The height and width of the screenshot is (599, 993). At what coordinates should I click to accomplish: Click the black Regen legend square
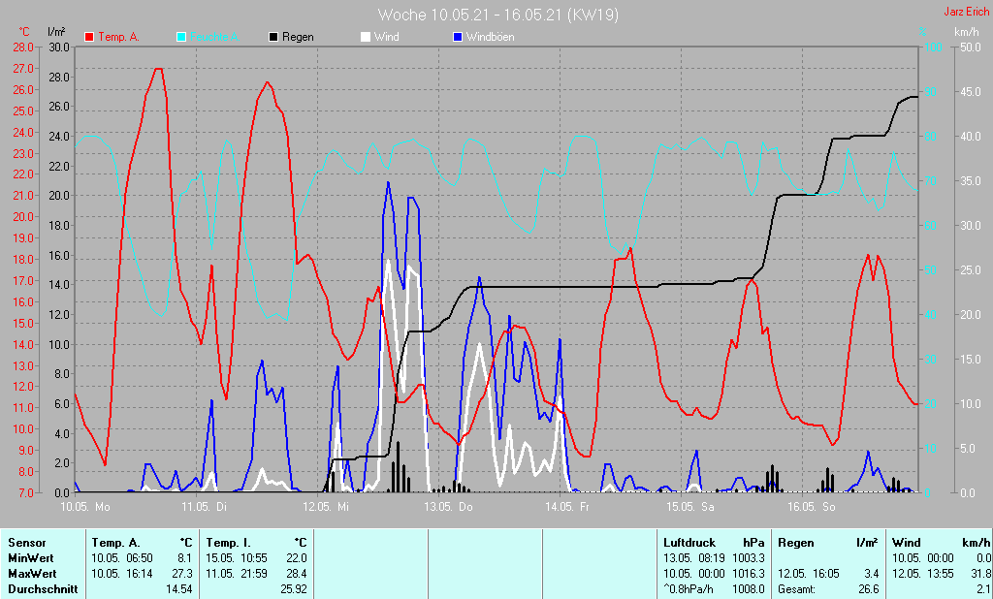click(273, 37)
